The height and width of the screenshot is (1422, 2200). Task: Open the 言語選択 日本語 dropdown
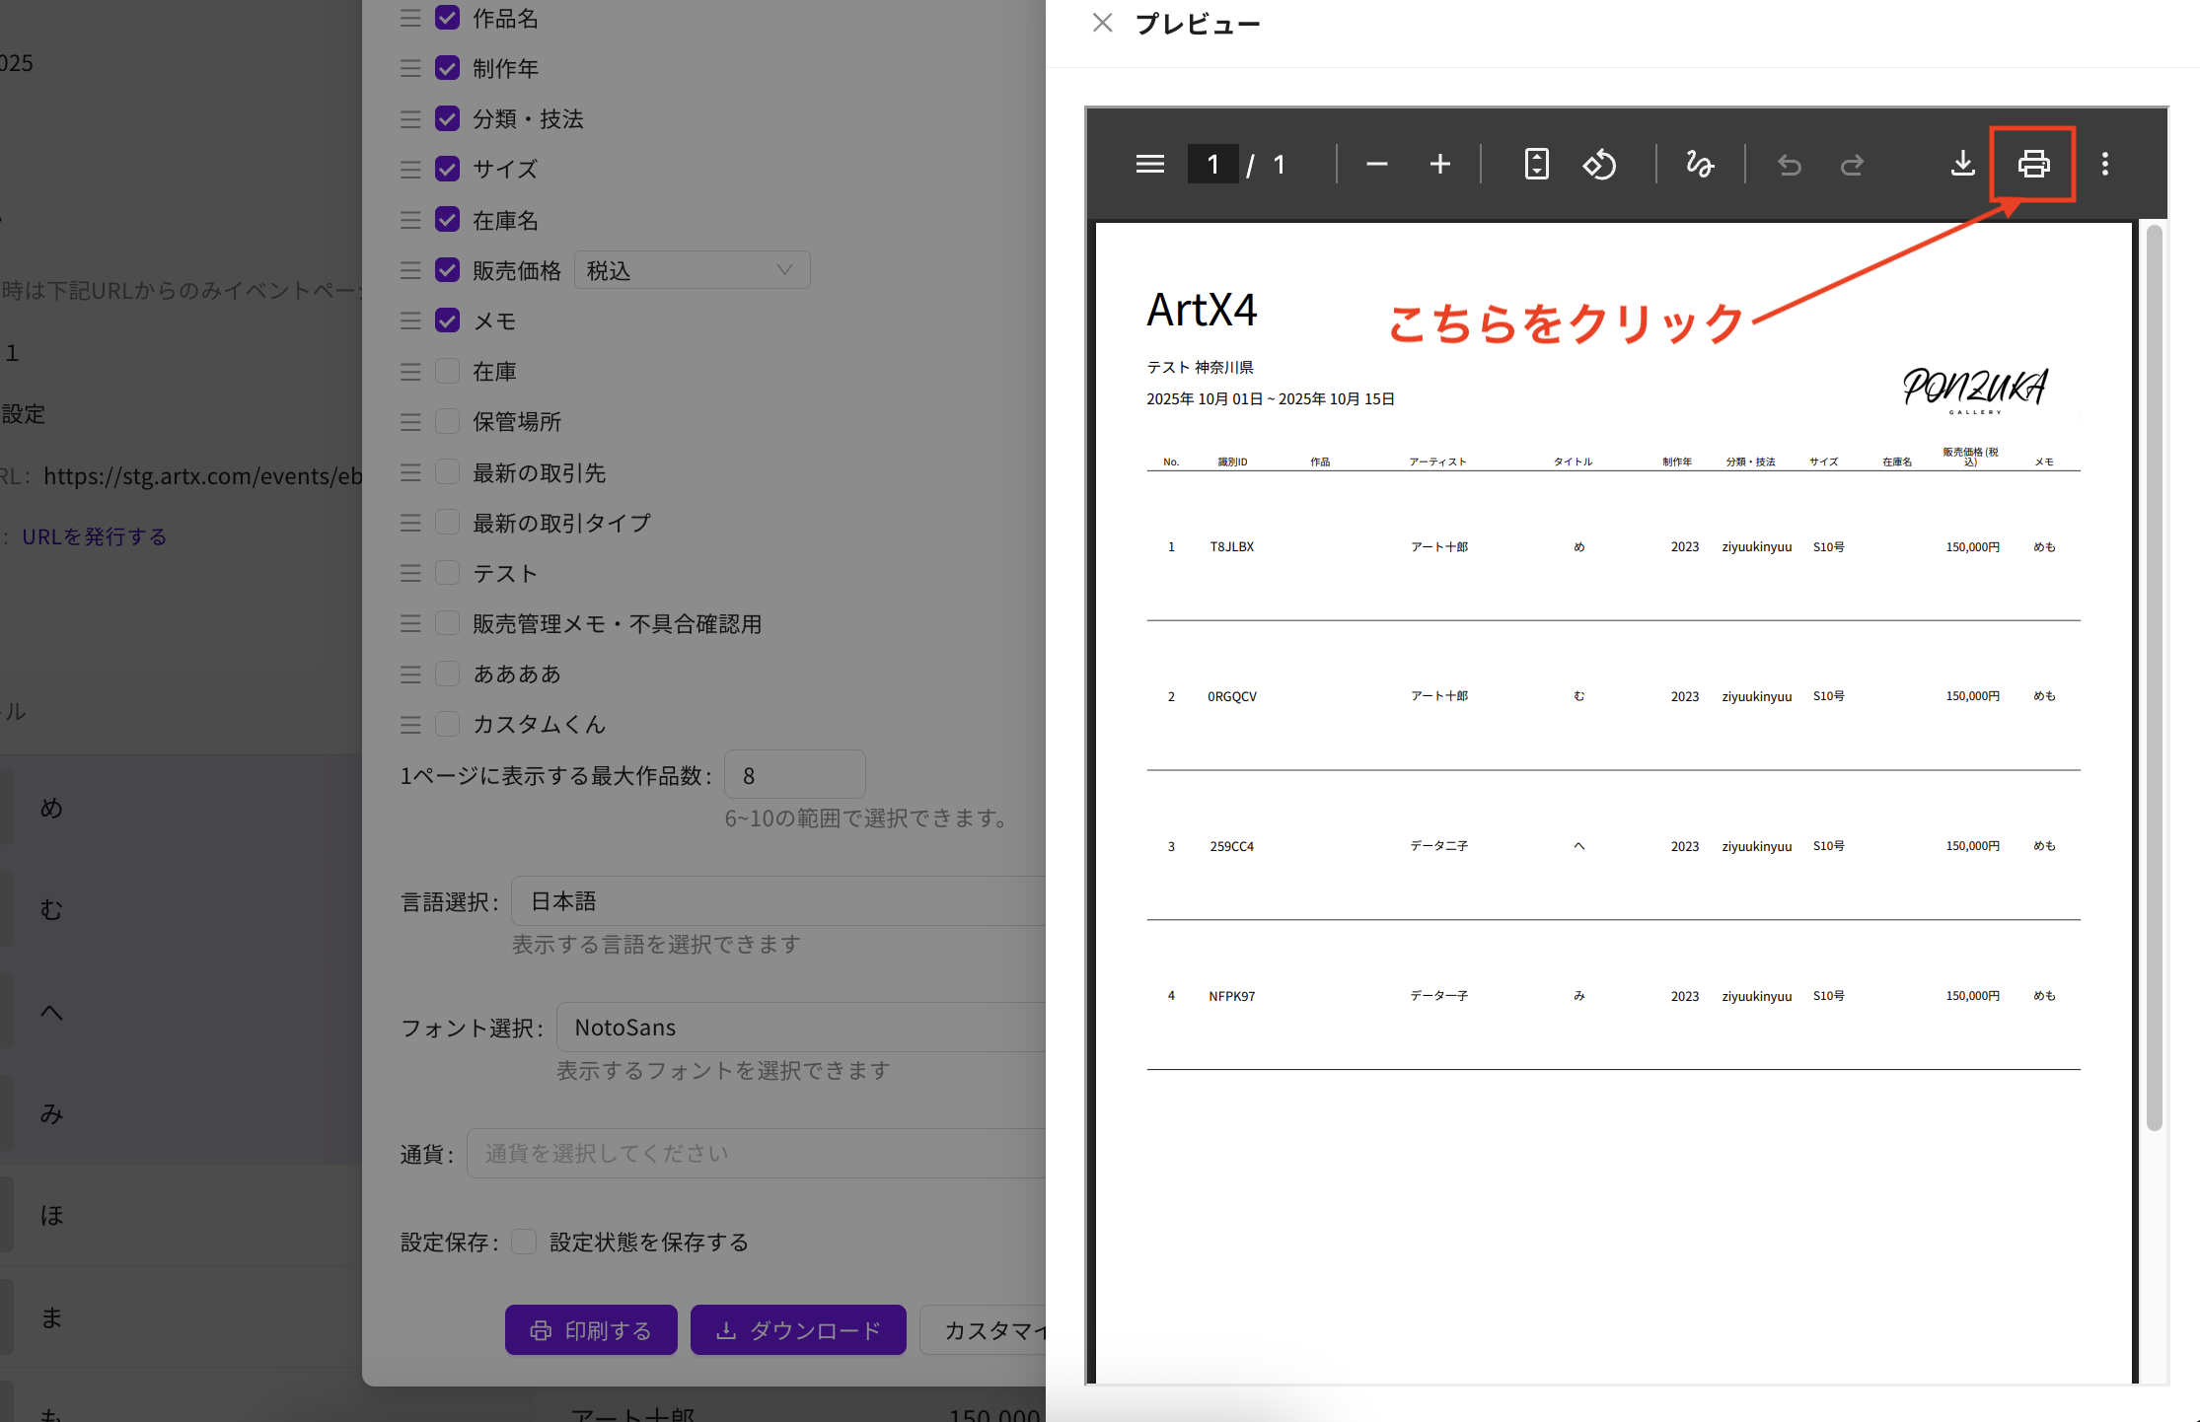coord(777,901)
